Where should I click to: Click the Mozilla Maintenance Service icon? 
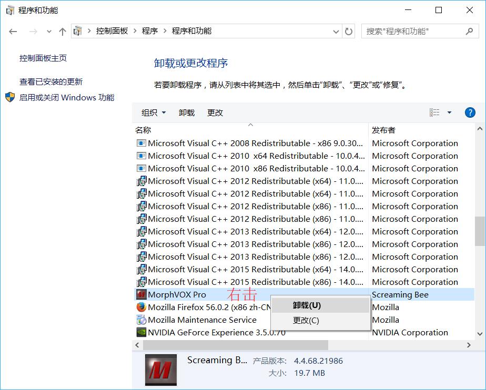[x=141, y=320]
